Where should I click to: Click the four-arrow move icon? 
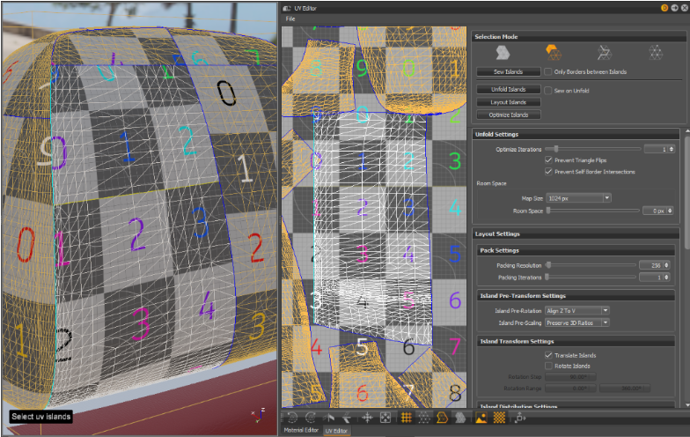(x=367, y=418)
